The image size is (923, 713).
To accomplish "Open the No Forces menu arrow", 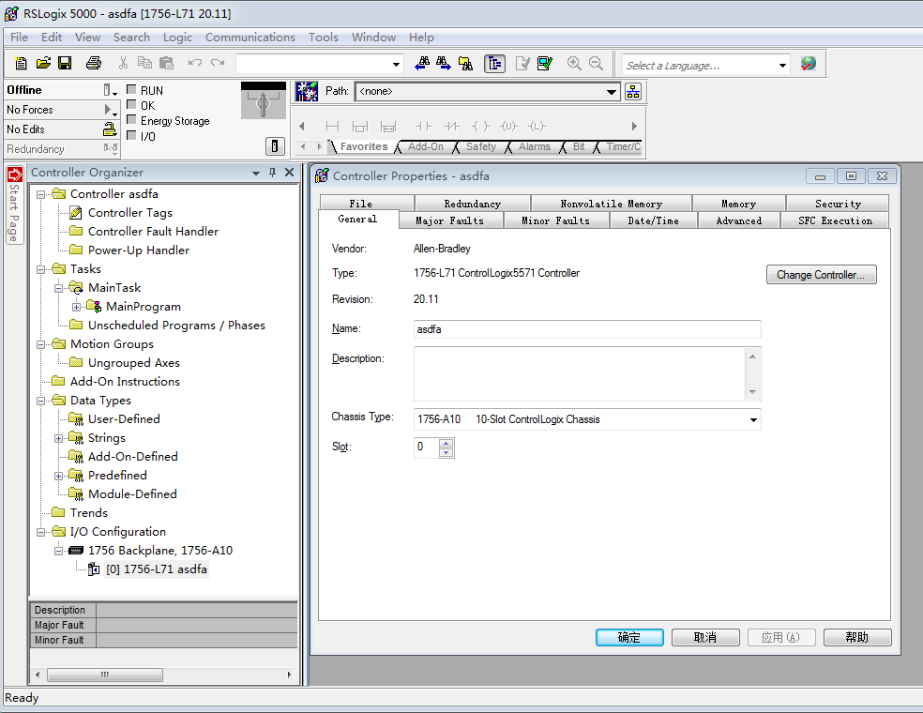I will (x=111, y=110).
